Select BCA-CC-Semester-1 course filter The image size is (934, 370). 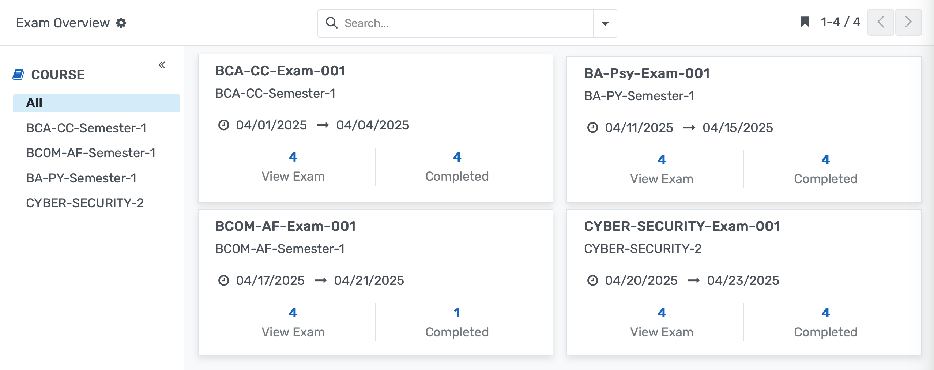86,128
